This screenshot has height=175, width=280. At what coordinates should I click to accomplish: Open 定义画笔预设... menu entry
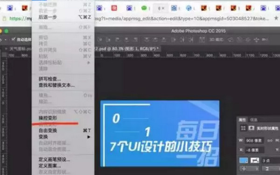click(63, 159)
